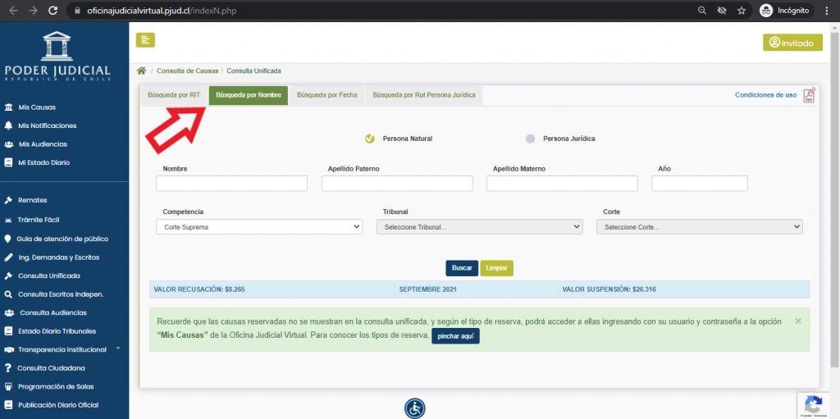The width and height of the screenshot is (840, 419).
Task: Bookmark this page with the star icon
Action: click(742, 10)
